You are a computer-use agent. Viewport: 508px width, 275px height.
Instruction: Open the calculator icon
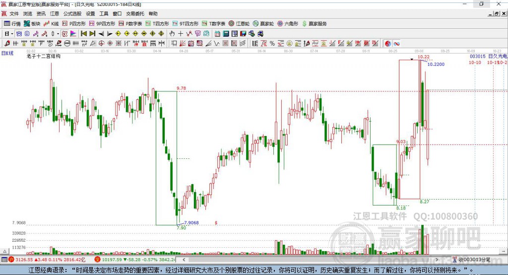[x=226, y=34]
